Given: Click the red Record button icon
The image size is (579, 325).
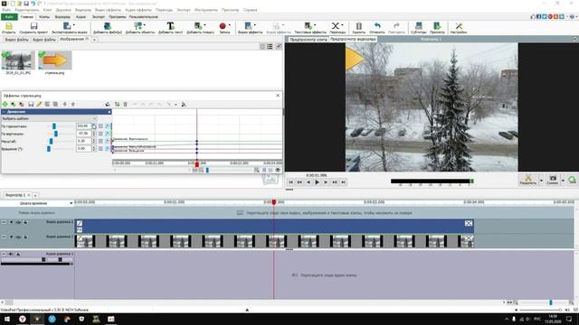Looking at the screenshot, I should pyautogui.click(x=223, y=26).
